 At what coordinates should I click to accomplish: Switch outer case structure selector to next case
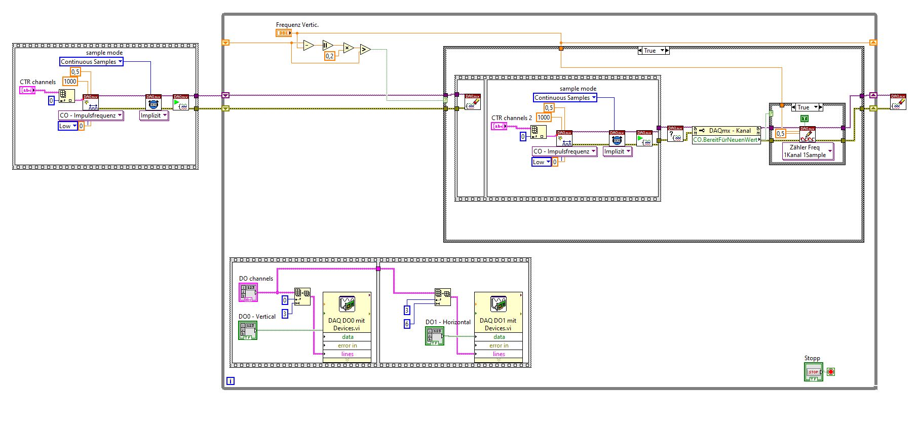tap(667, 51)
